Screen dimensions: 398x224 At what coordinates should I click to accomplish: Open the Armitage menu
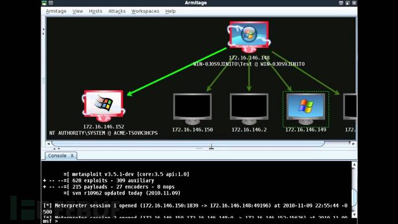tap(56, 11)
